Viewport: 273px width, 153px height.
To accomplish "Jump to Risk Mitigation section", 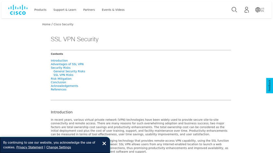I will [x=61, y=79].
